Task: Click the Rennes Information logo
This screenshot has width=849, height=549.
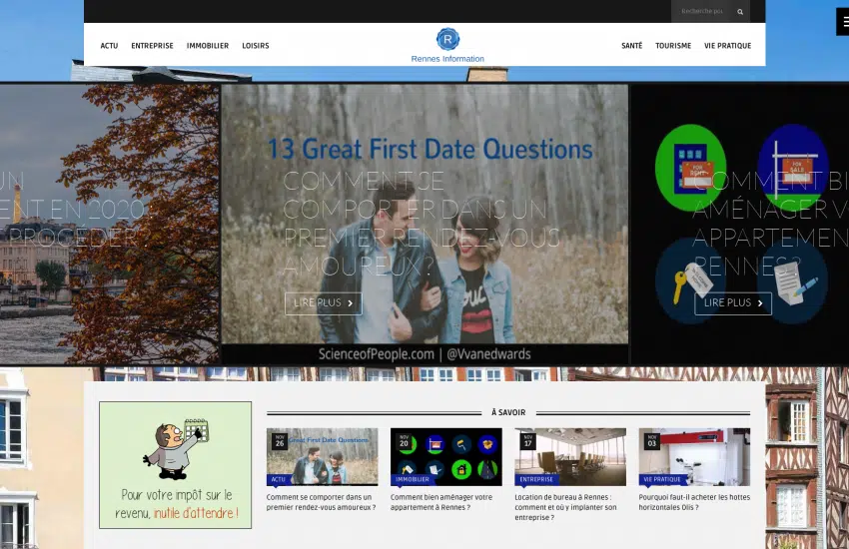Action: point(447,45)
